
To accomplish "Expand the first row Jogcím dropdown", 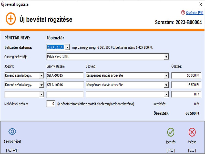I will (42, 75).
